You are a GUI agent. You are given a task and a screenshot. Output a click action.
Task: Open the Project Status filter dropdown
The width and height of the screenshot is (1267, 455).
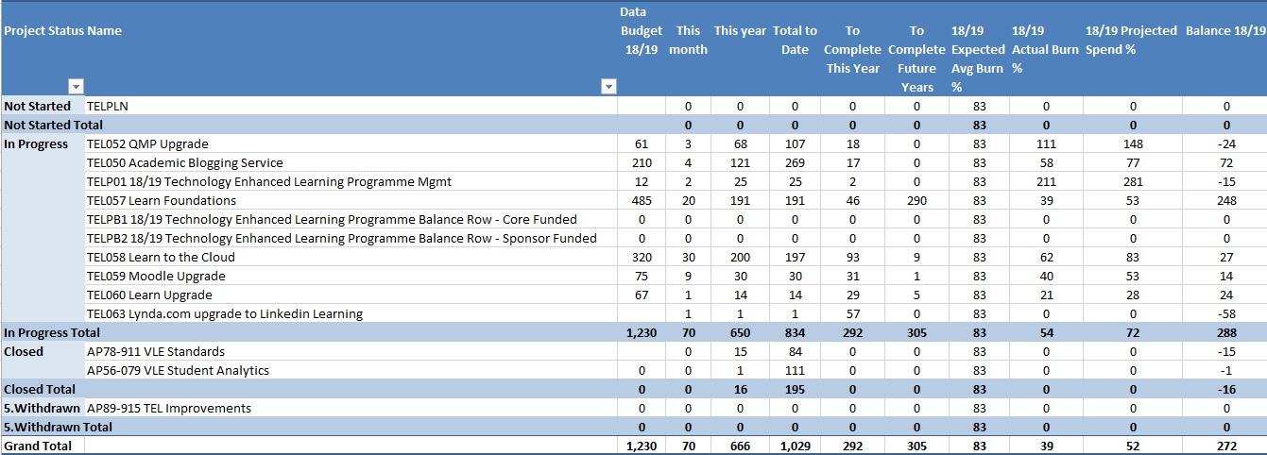click(x=77, y=87)
